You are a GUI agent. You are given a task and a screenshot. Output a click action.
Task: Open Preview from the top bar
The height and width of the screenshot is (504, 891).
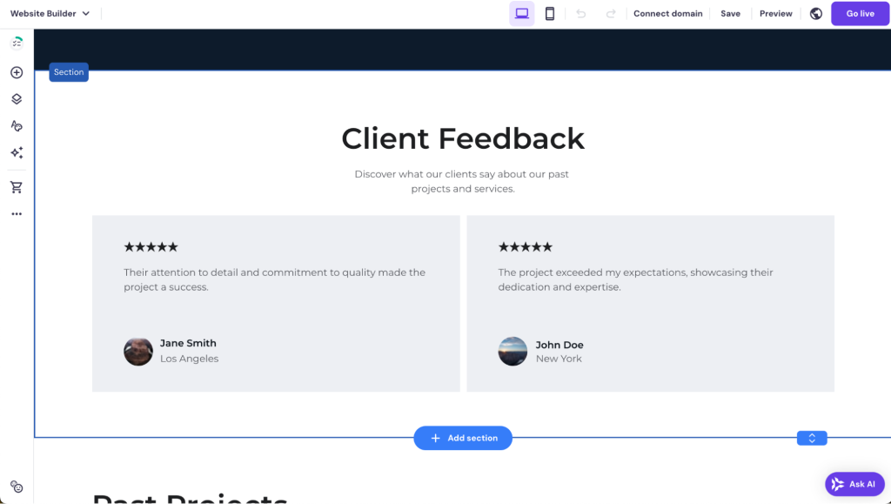(x=774, y=13)
